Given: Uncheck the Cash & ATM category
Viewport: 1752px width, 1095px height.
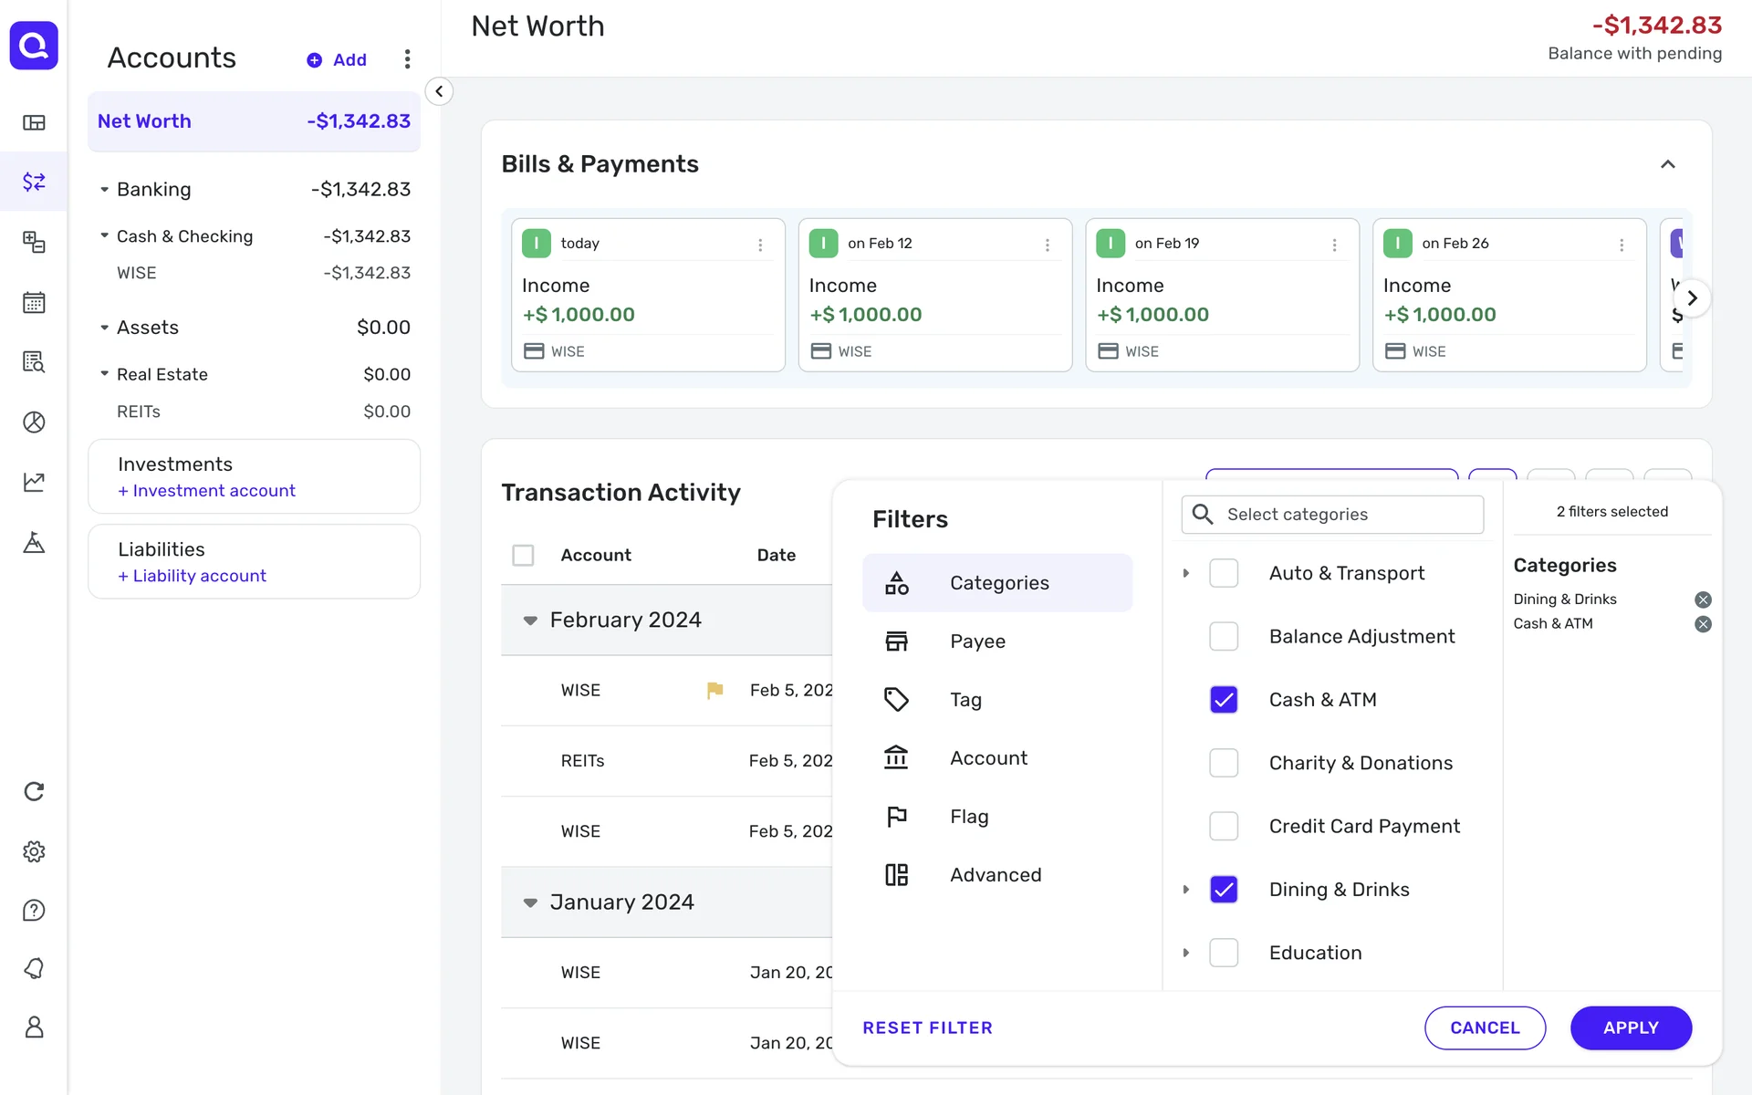Looking at the screenshot, I should (1224, 700).
